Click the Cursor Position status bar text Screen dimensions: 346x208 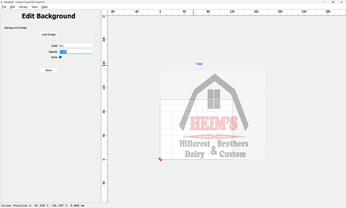tap(43, 205)
